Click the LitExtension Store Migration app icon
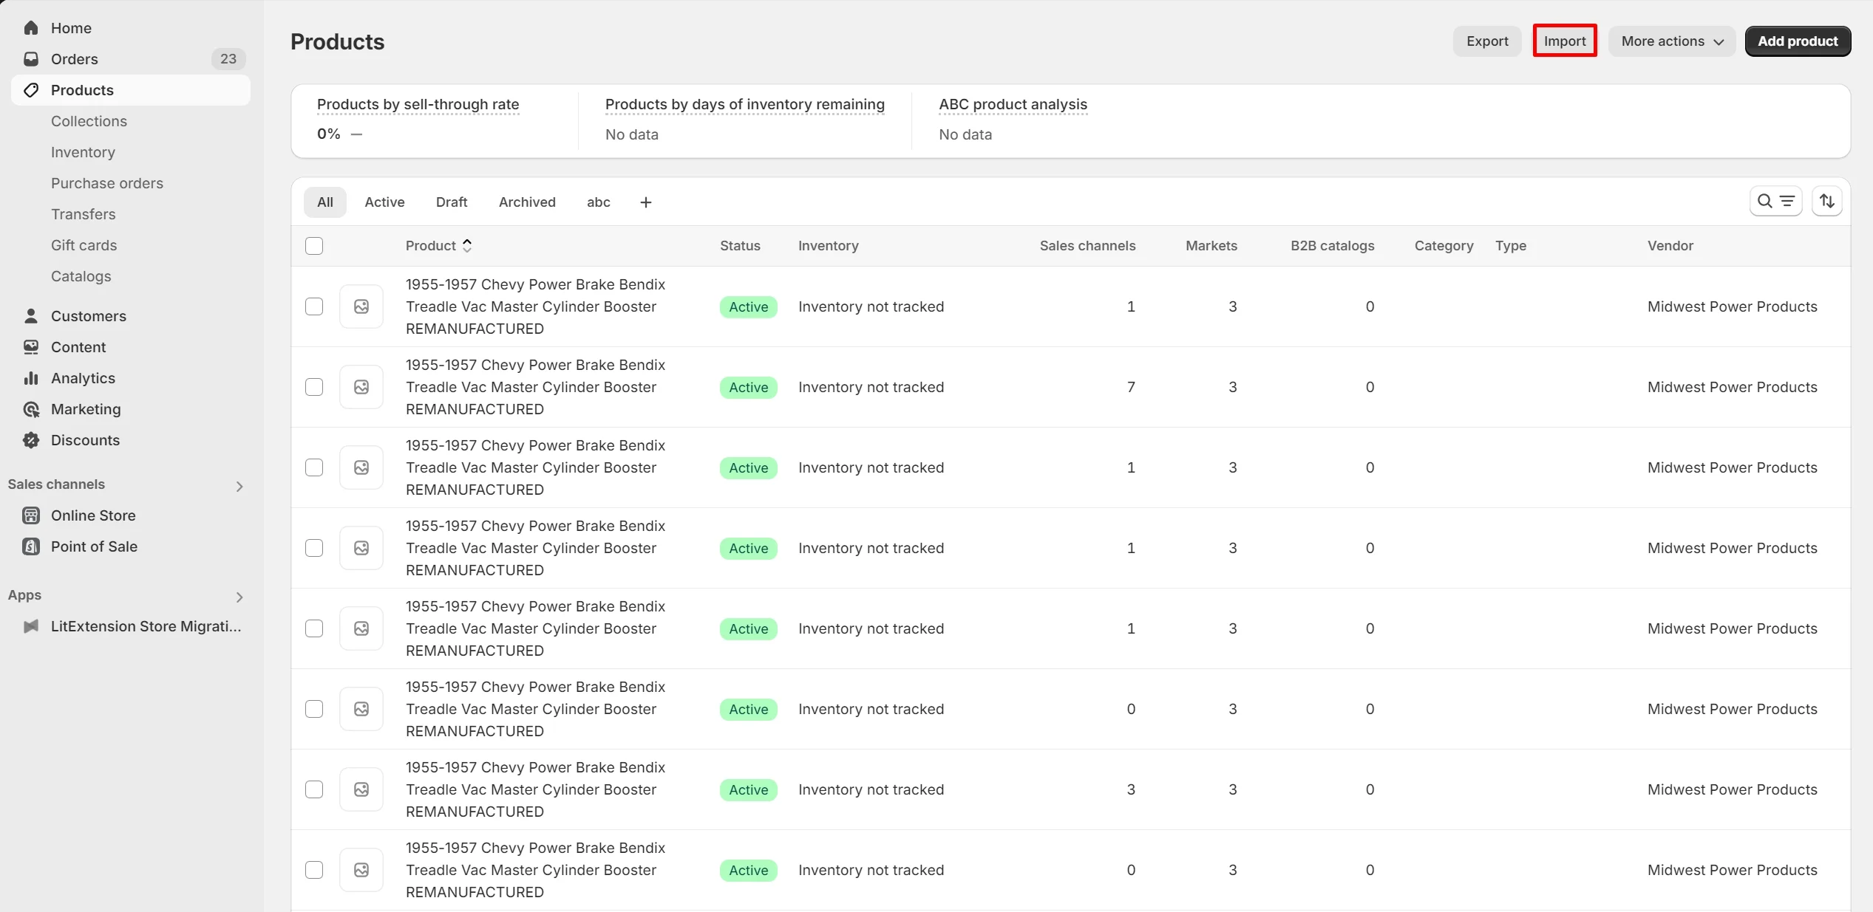The image size is (1873, 912). click(31, 626)
